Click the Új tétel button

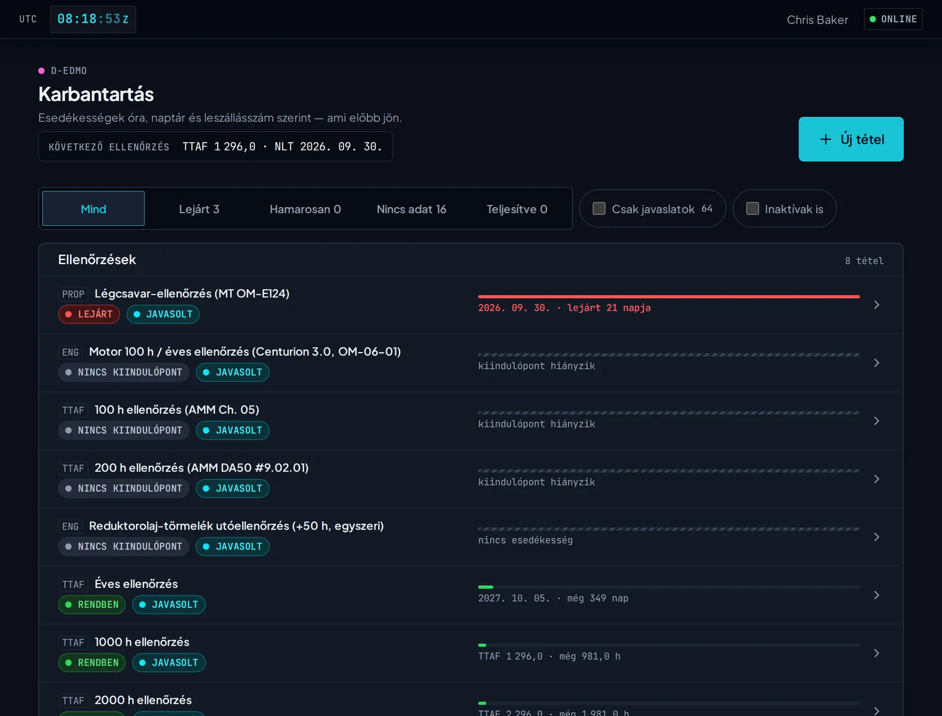click(x=851, y=139)
